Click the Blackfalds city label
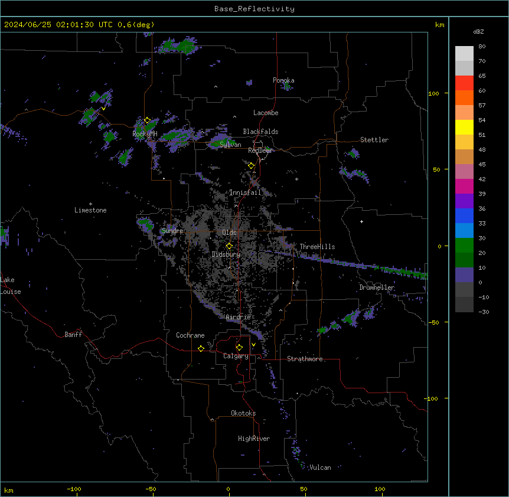 pos(260,132)
